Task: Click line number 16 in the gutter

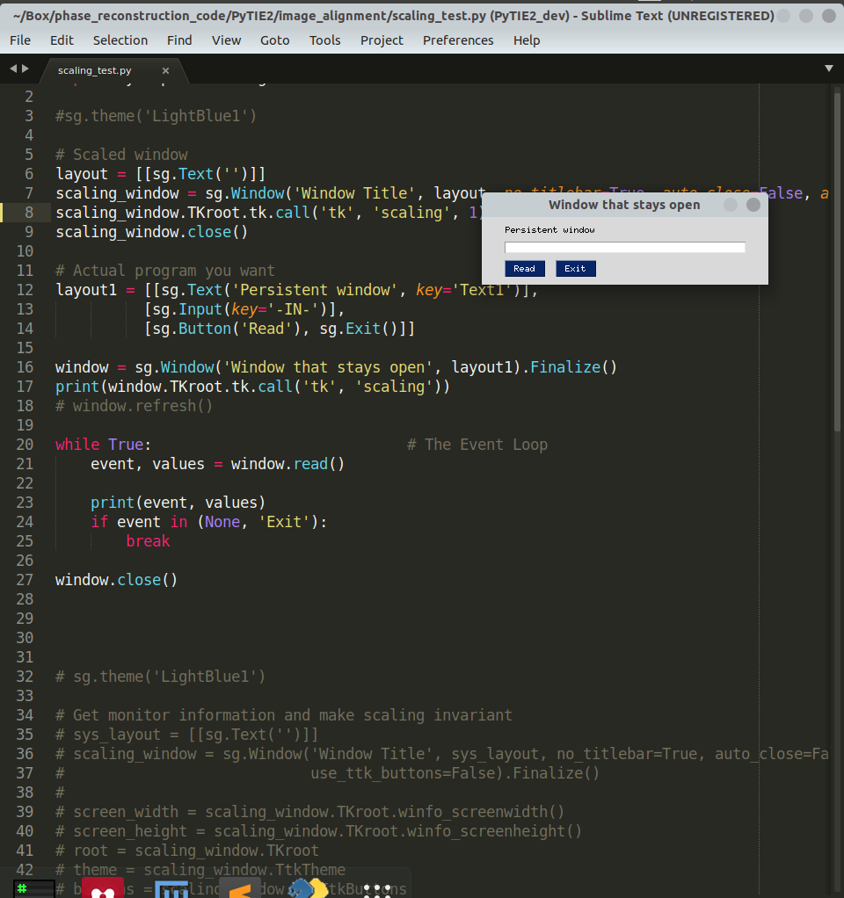Action: [x=25, y=366]
